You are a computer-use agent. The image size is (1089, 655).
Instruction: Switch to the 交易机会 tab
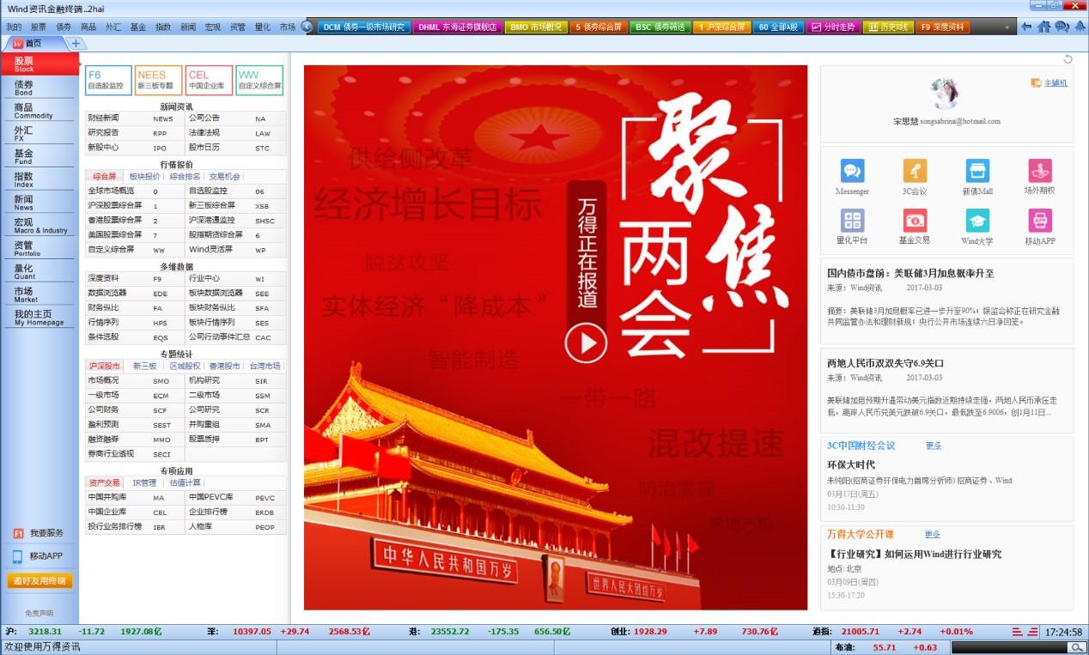[225, 176]
